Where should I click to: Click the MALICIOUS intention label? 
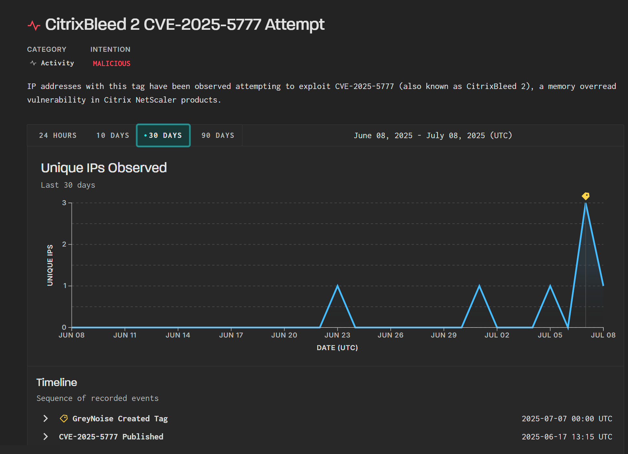111,63
